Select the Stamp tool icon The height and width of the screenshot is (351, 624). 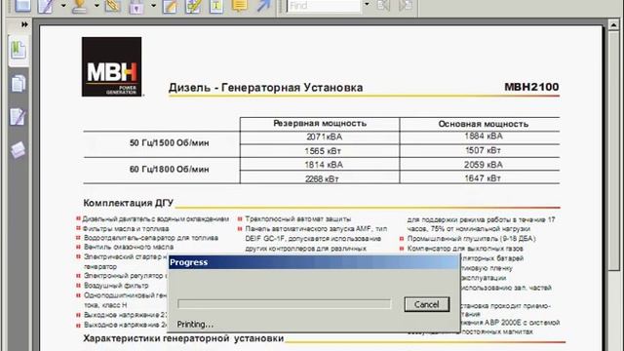pos(80,6)
